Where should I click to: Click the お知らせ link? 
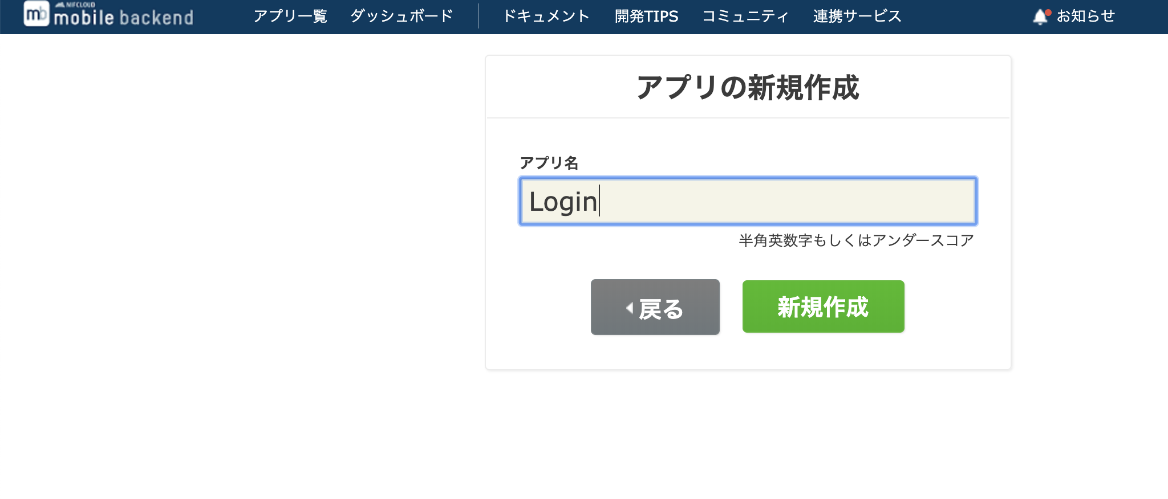tap(1085, 16)
